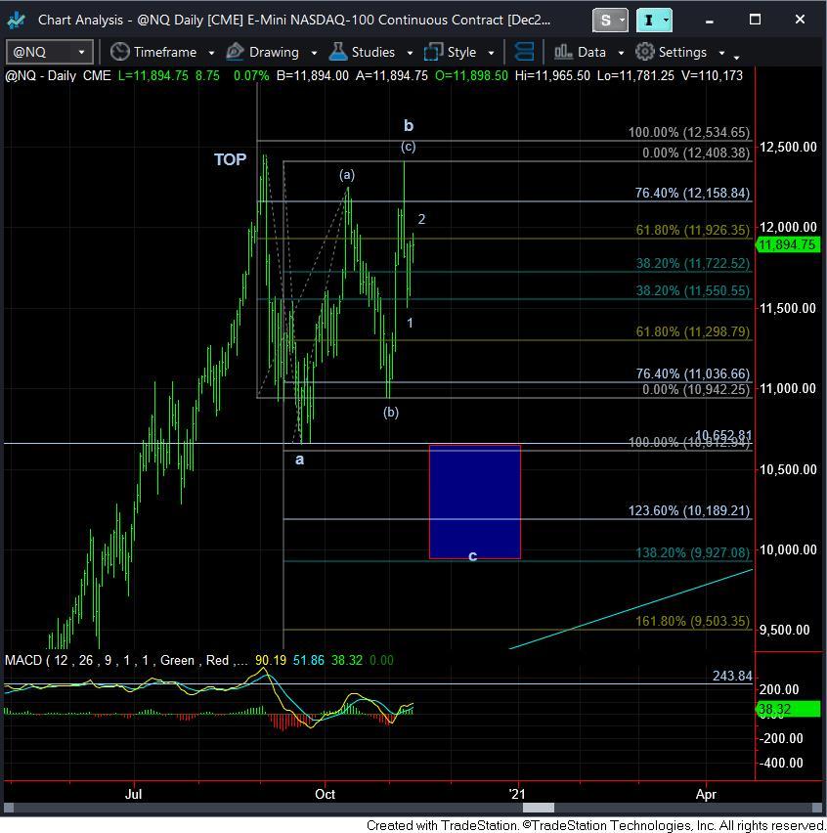
Task: Open the Timeframe menu
Action: [x=164, y=52]
